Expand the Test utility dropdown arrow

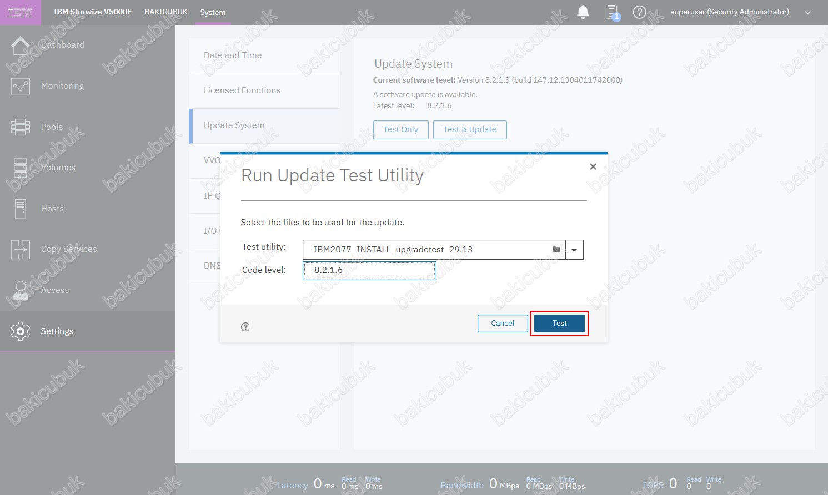click(x=574, y=250)
